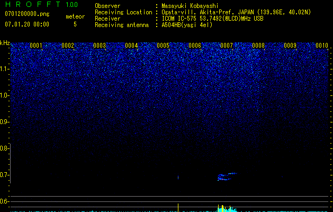
Task: Click the long meteor echo near 0007
Action: (227, 176)
